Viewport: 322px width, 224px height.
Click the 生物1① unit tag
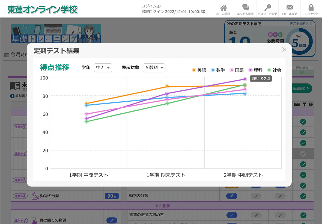click(20, 127)
